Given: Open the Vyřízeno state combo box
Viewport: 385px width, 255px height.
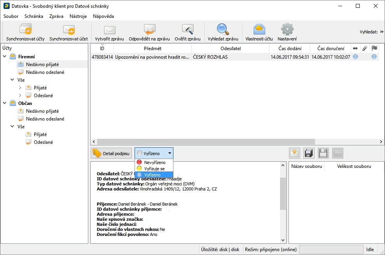Looking at the screenshot, I should (154, 154).
